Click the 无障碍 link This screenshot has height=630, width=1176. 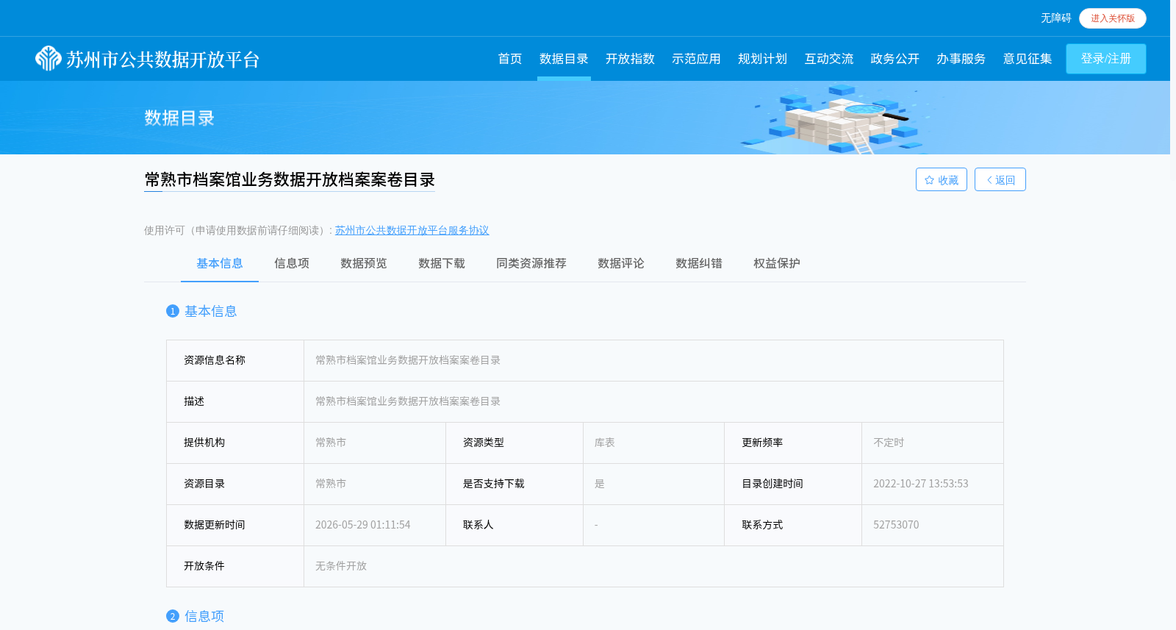pyautogui.click(x=1055, y=18)
